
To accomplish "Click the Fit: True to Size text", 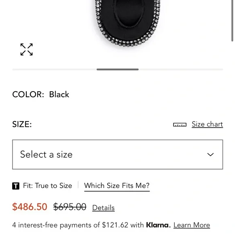I will (47, 186).
